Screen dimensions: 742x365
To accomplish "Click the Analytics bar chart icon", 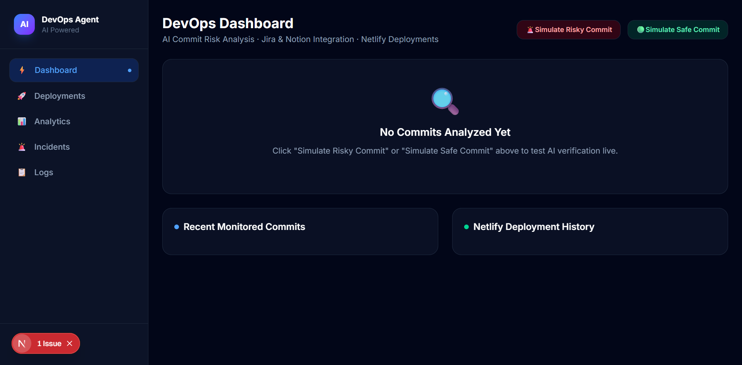I will pyautogui.click(x=22, y=122).
